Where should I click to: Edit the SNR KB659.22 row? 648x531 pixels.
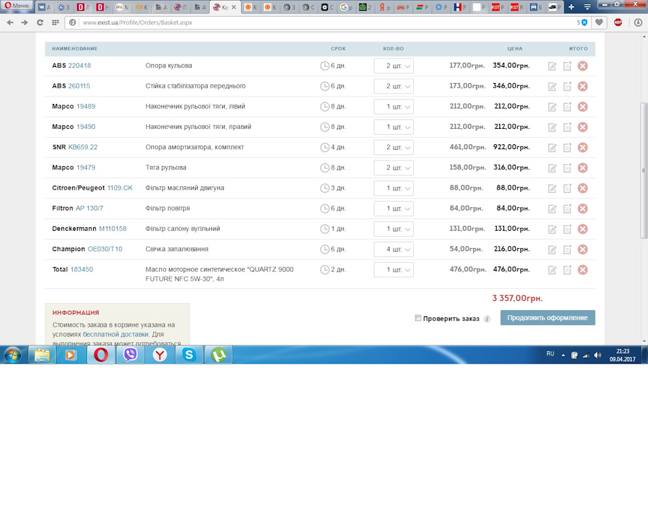click(552, 148)
